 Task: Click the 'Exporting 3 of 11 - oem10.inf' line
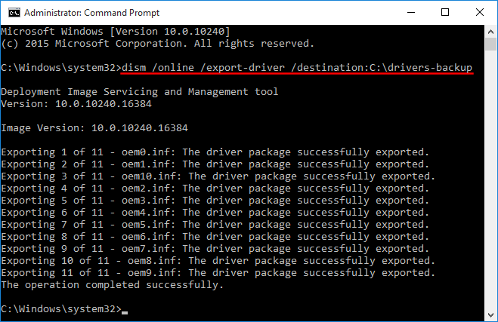click(218, 176)
